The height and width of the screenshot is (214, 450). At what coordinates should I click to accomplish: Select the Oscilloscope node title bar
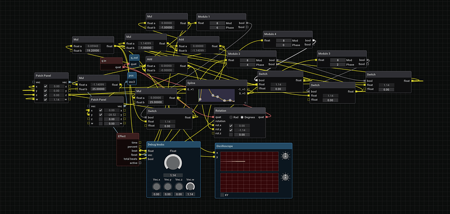(x=254, y=146)
